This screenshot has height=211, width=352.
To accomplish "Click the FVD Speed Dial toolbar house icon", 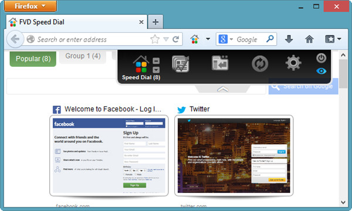I will point(195,39).
